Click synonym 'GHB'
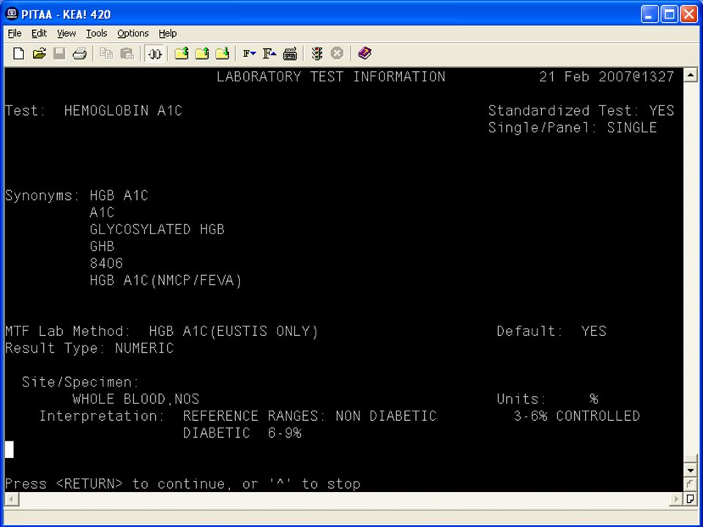The width and height of the screenshot is (703, 527). click(x=102, y=247)
